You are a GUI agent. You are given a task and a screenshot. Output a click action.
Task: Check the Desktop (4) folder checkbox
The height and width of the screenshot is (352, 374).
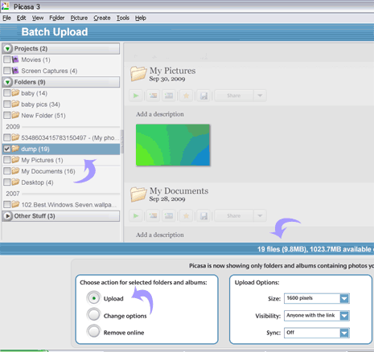7,182
